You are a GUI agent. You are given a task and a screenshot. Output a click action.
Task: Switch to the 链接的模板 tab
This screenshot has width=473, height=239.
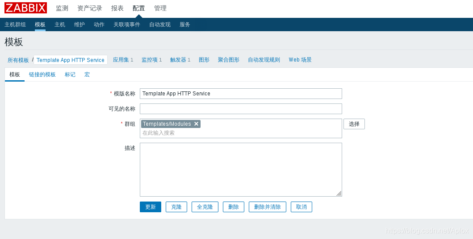point(42,74)
